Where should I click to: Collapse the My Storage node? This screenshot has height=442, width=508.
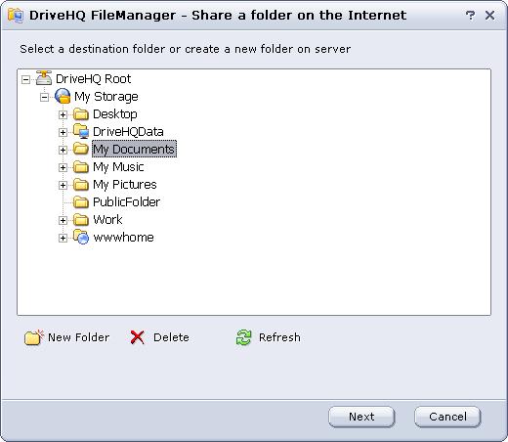click(44, 97)
